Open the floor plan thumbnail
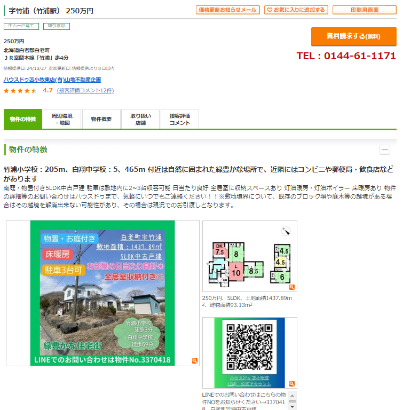The image size is (403, 410). tap(250, 256)
